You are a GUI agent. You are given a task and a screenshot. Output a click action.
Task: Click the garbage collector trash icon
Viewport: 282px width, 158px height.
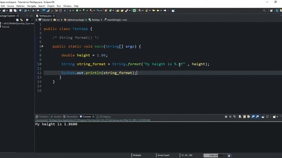coord(229,155)
